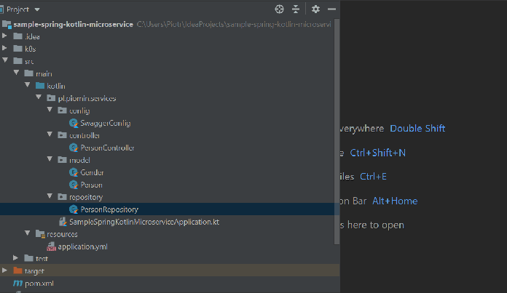
Task: Click the SwaggerConfig Kotlin class icon
Action: [x=74, y=123]
